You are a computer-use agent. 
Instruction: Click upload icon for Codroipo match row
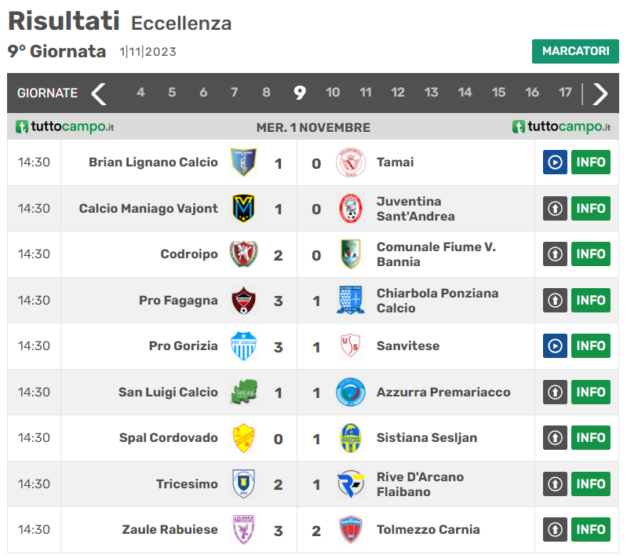pyautogui.click(x=555, y=254)
